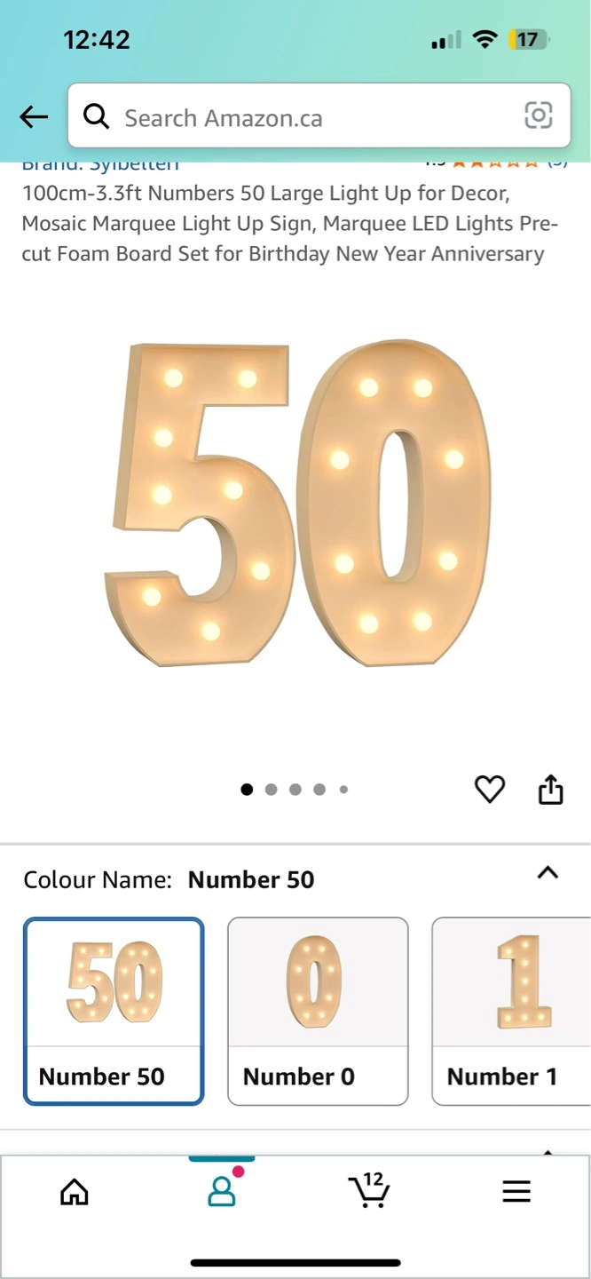This screenshot has height=1279, width=591.
Task: Select Number 0 colour option
Action: click(x=318, y=1012)
